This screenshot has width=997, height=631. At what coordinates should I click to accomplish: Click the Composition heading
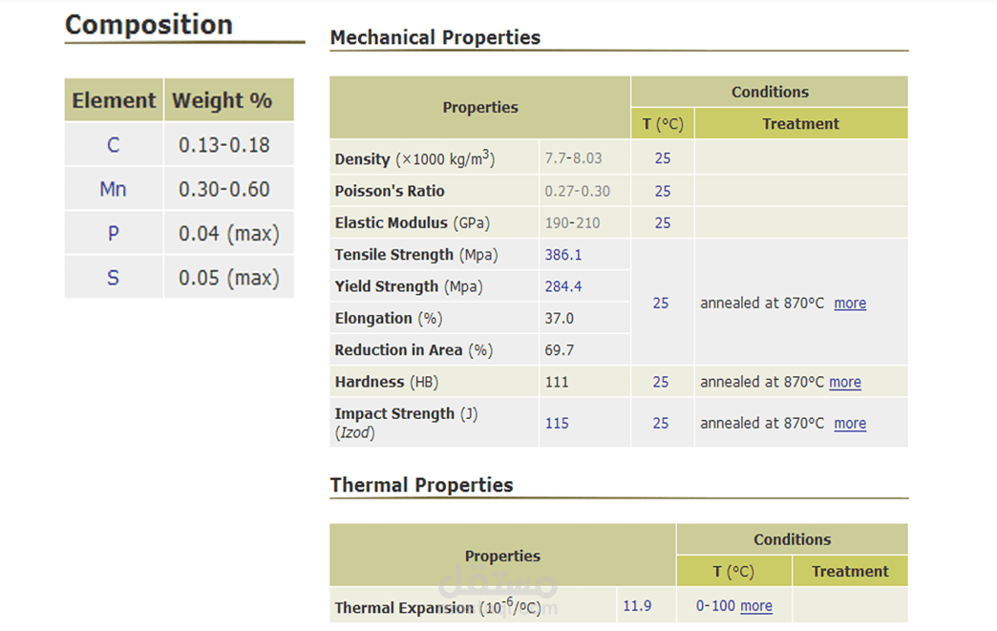coord(149,25)
